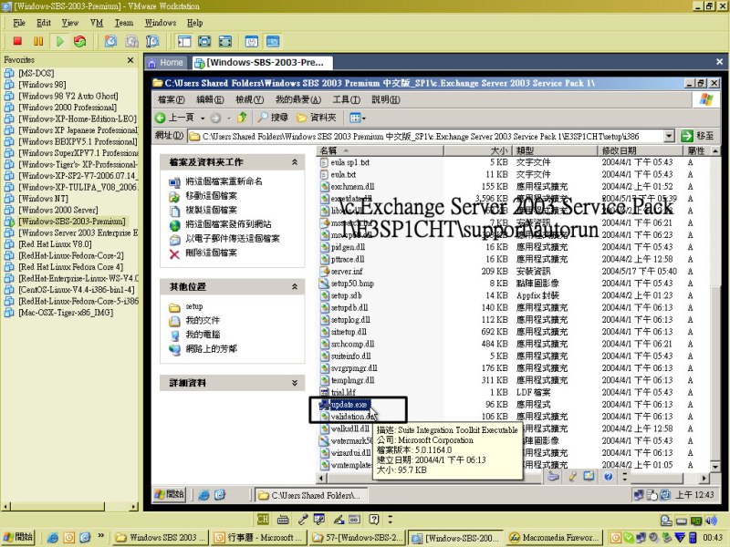
Task: Click the Explorer Search (搜尋) button
Action: pyautogui.click(x=273, y=118)
